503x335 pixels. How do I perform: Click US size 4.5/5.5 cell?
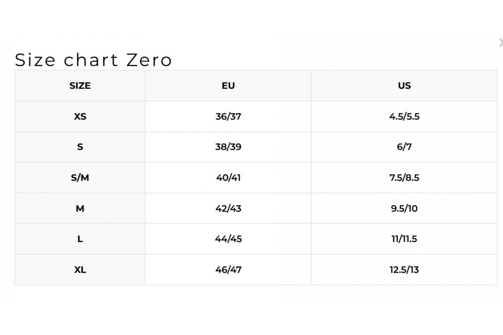tap(404, 116)
